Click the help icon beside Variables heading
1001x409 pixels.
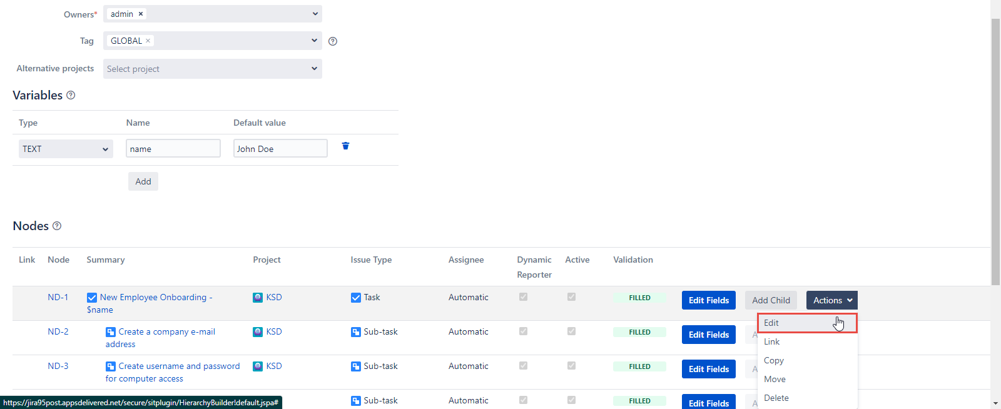coord(71,95)
